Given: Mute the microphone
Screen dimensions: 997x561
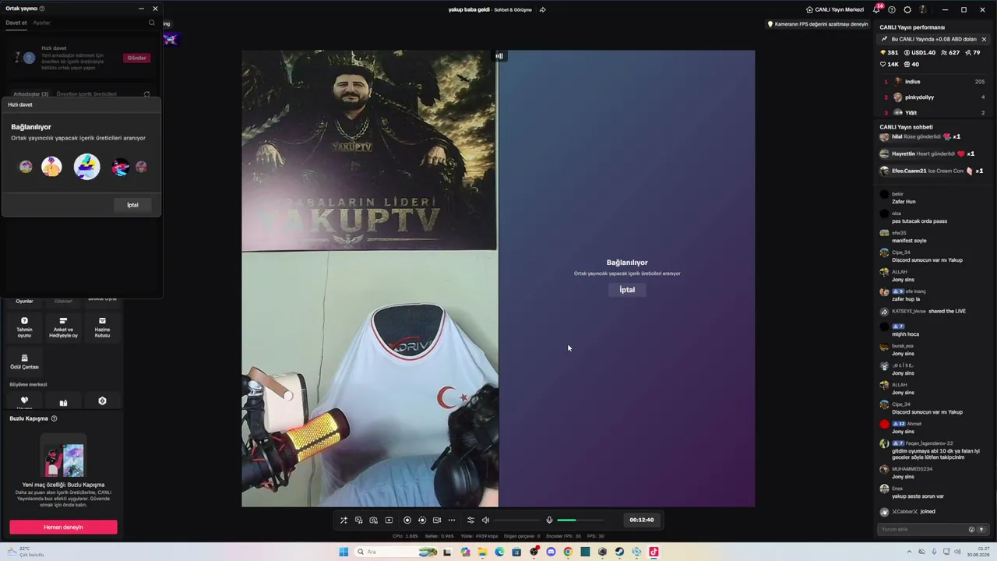Looking at the screenshot, I should 549,520.
